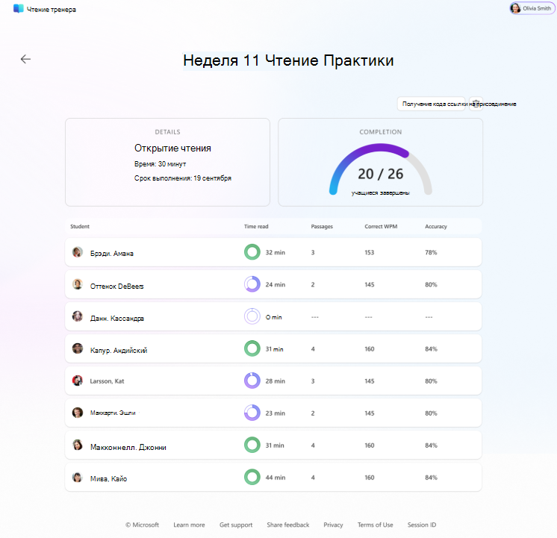The height and width of the screenshot is (538, 557).
Task: Sort by the Passages column header
Action: pos(322,227)
